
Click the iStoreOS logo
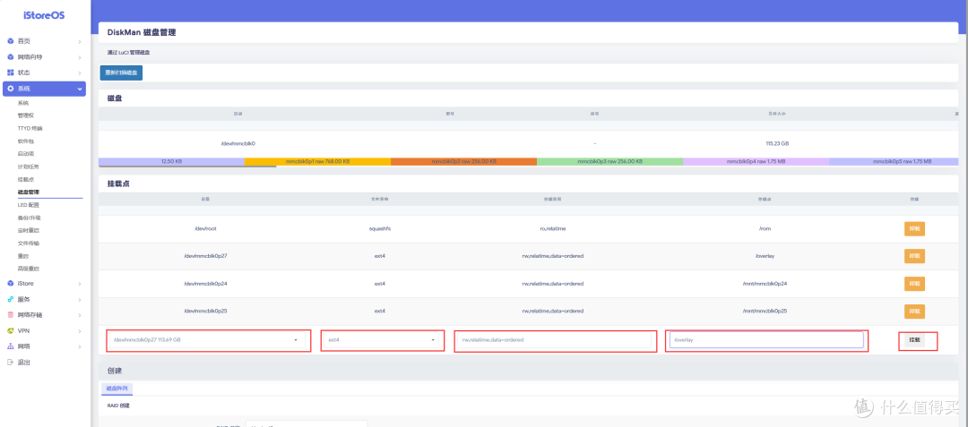click(44, 15)
